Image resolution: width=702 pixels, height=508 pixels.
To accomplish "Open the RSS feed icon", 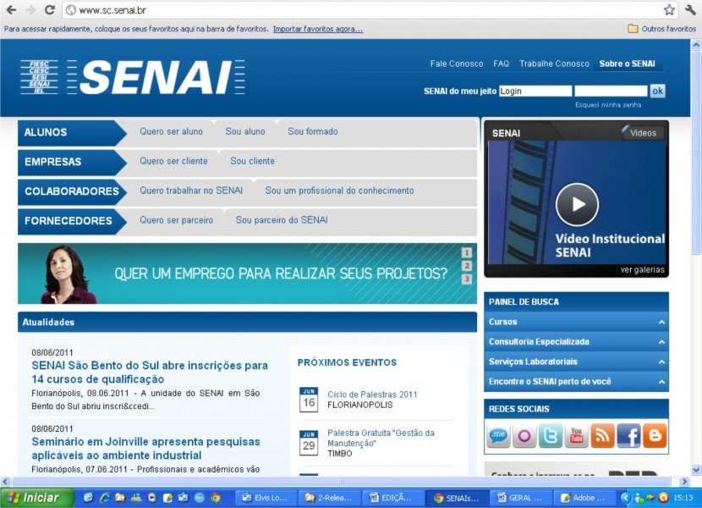I will (602, 435).
